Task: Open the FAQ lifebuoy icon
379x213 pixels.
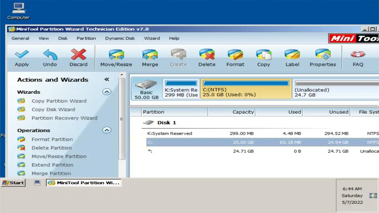Action: 358,54
